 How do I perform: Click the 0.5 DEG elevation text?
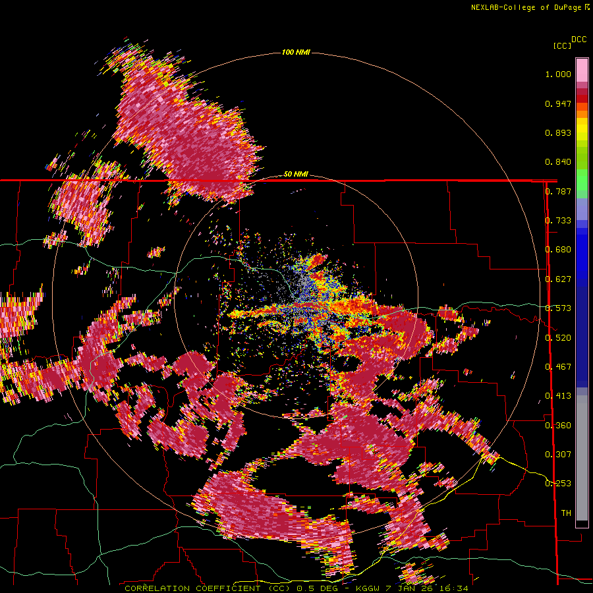pyautogui.click(x=318, y=588)
